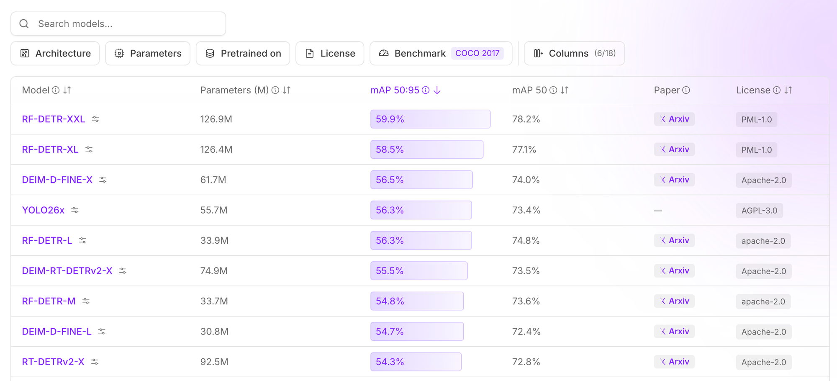Open the Pretrained on filter
This screenshot has height=381, width=837.
tap(243, 53)
